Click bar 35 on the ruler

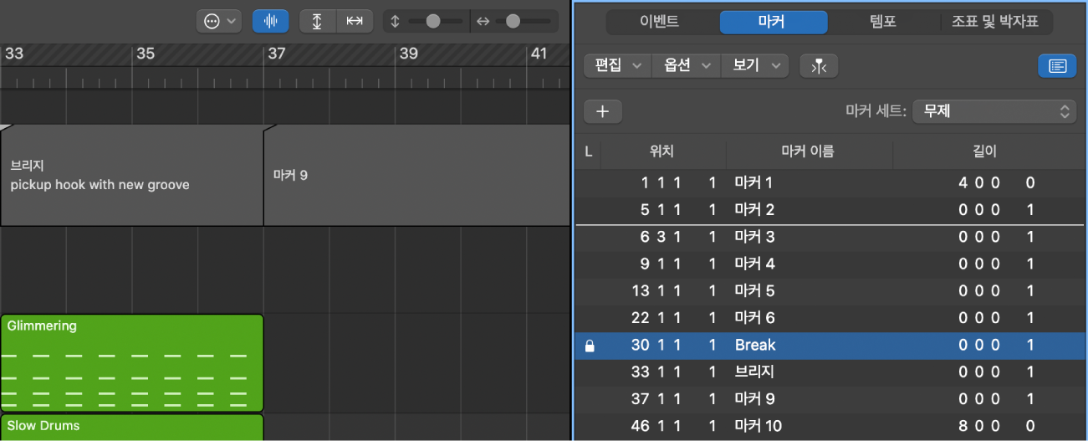[x=146, y=54]
